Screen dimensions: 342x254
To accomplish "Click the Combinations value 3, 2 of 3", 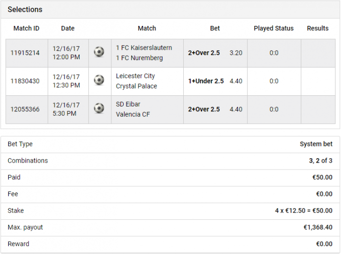I will pyautogui.click(x=321, y=161).
